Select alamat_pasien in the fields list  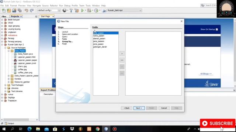(106, 38)
